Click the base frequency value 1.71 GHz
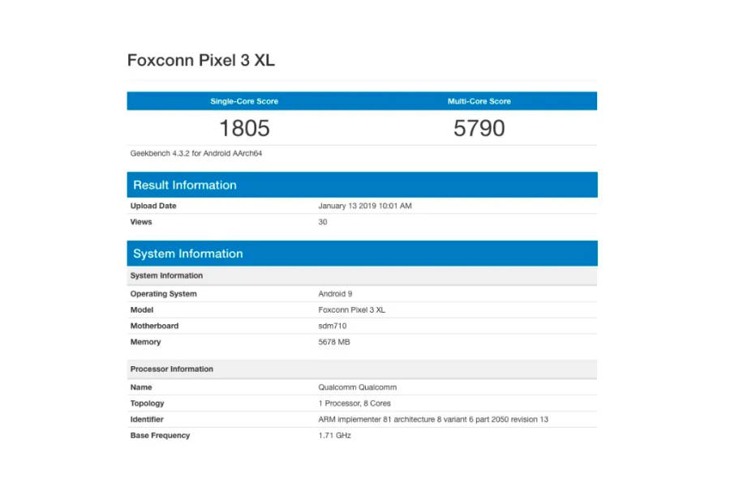This screenshot has width=730, height=486. click(x=335, y=436)
